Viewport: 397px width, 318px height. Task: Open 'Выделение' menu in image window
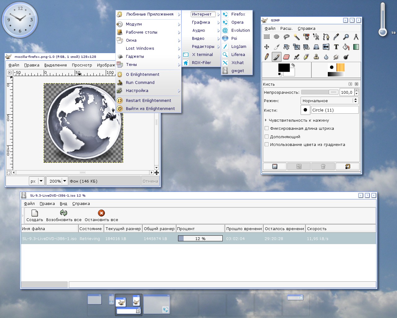click(56, 65)
